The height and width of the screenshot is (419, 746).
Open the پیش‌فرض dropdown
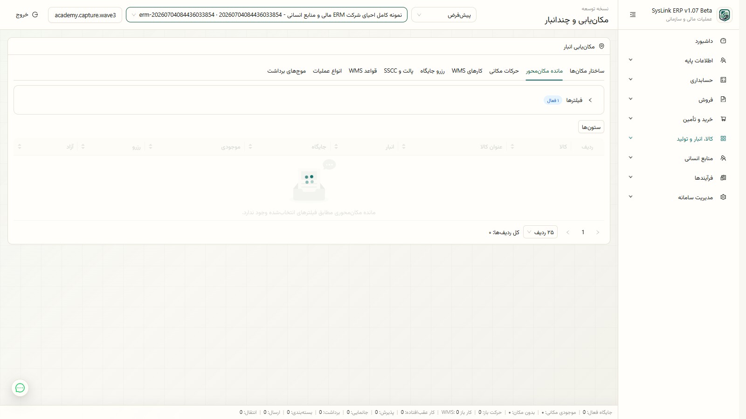coord(444,15)
